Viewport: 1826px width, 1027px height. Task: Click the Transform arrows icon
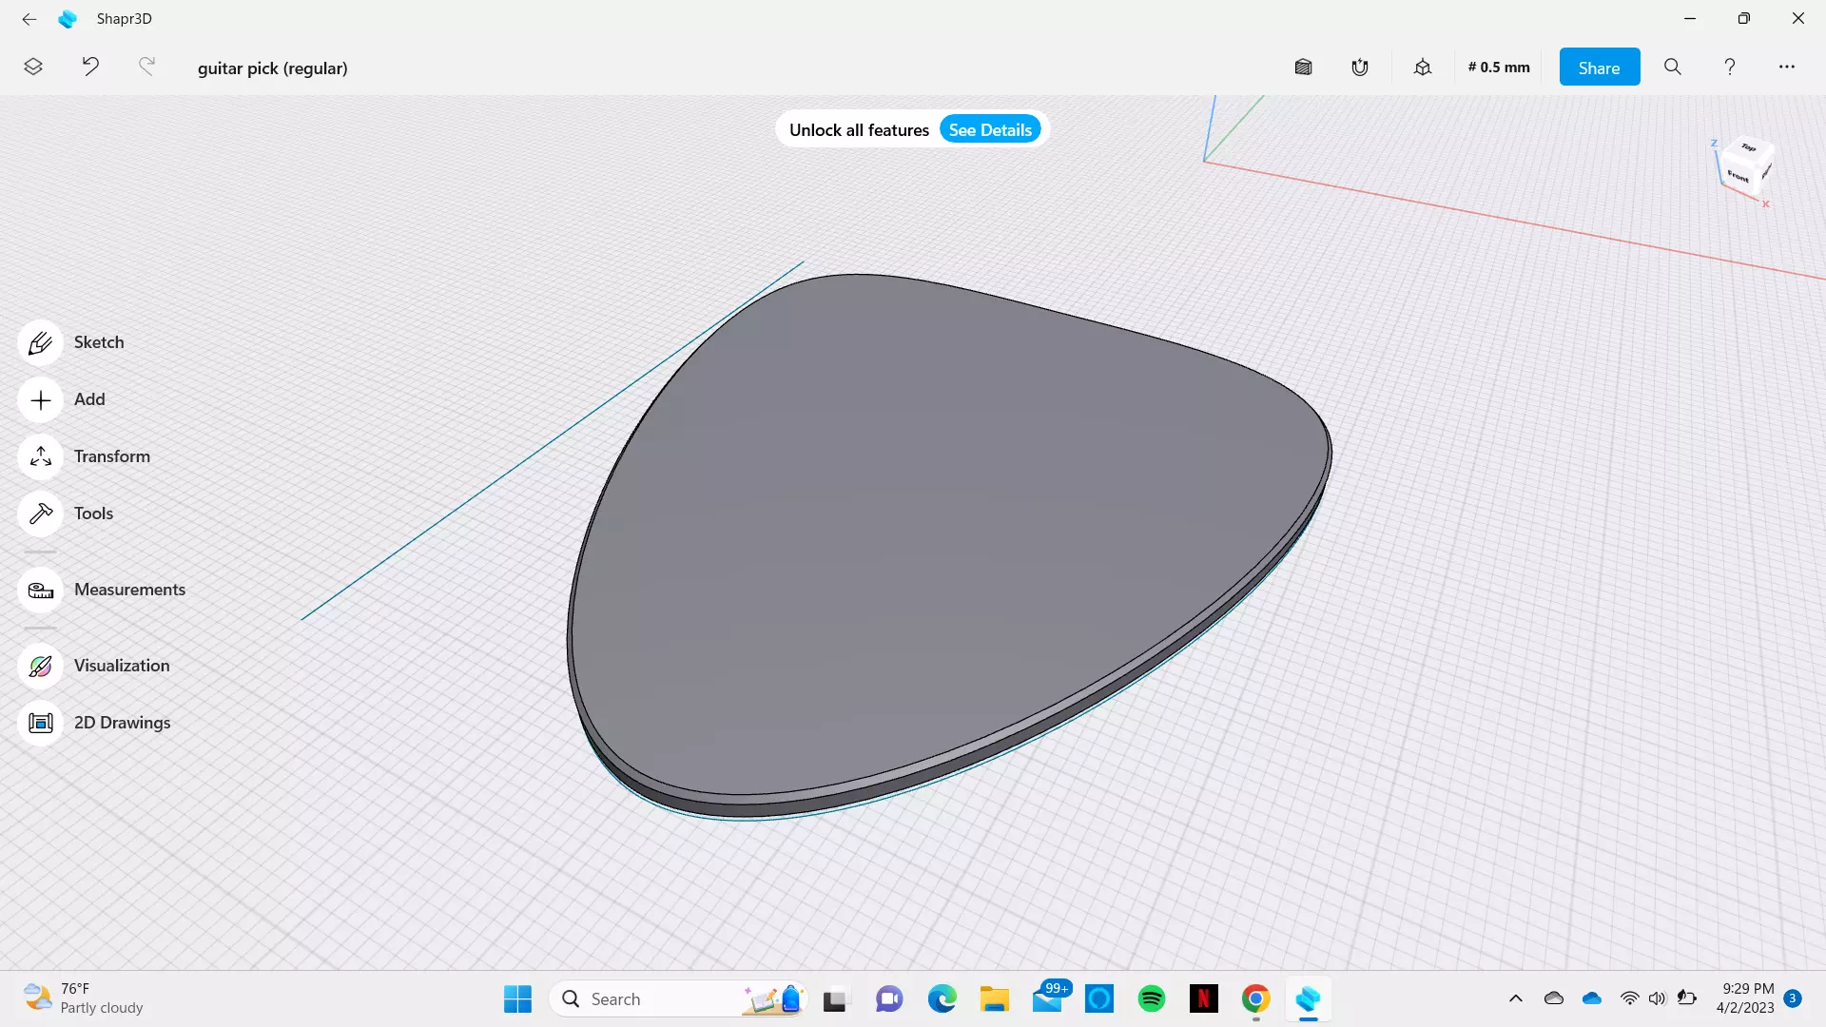[40, 457]
